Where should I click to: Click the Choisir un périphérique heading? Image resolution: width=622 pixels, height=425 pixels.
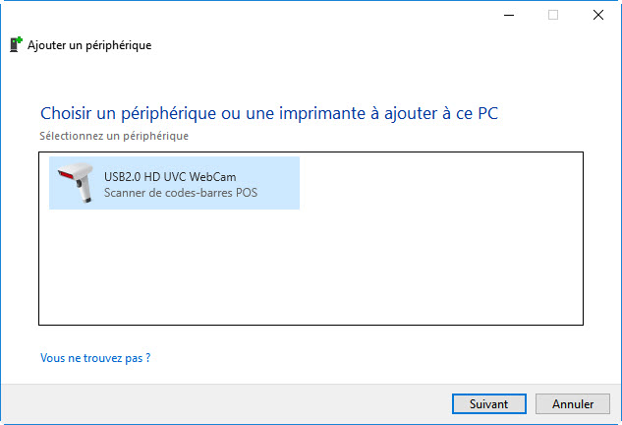pyautogui.click(x=269, y=113)
